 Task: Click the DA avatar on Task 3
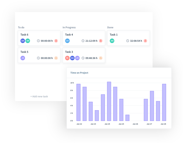(x=72, y=58)
